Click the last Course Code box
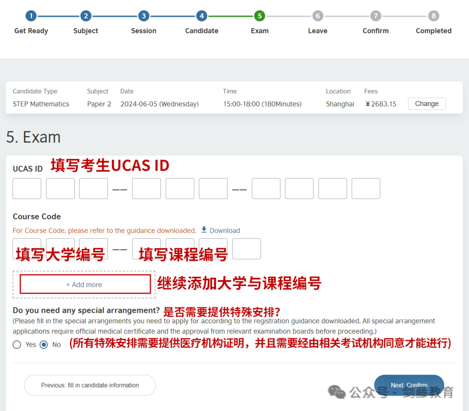 coord(247,249)
